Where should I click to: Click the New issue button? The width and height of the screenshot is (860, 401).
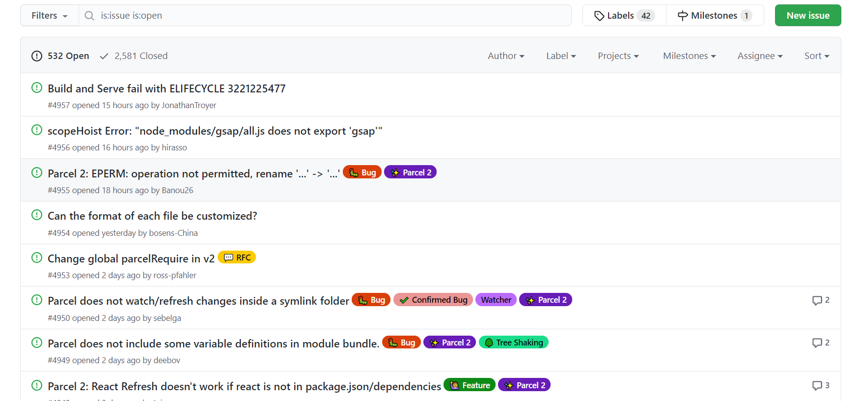(x=807, y=16)
